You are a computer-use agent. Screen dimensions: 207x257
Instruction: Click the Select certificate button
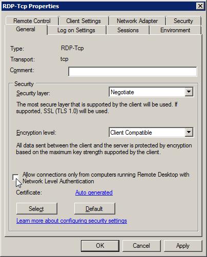37,208
